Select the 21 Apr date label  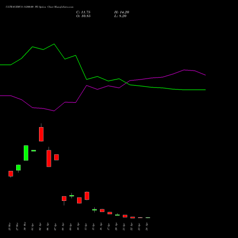[124, 227]
